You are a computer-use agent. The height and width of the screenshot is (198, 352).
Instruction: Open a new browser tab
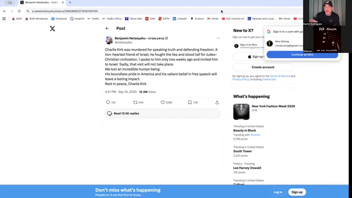pos(70,2)
